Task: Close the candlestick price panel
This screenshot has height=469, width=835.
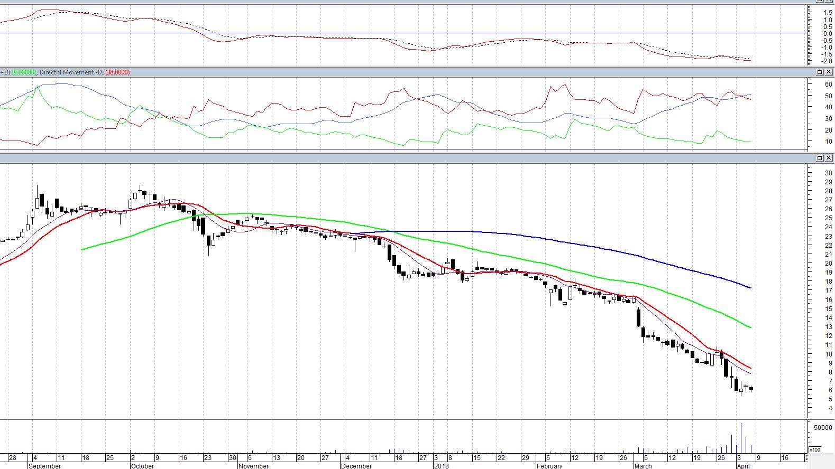Action: (829, 158)
